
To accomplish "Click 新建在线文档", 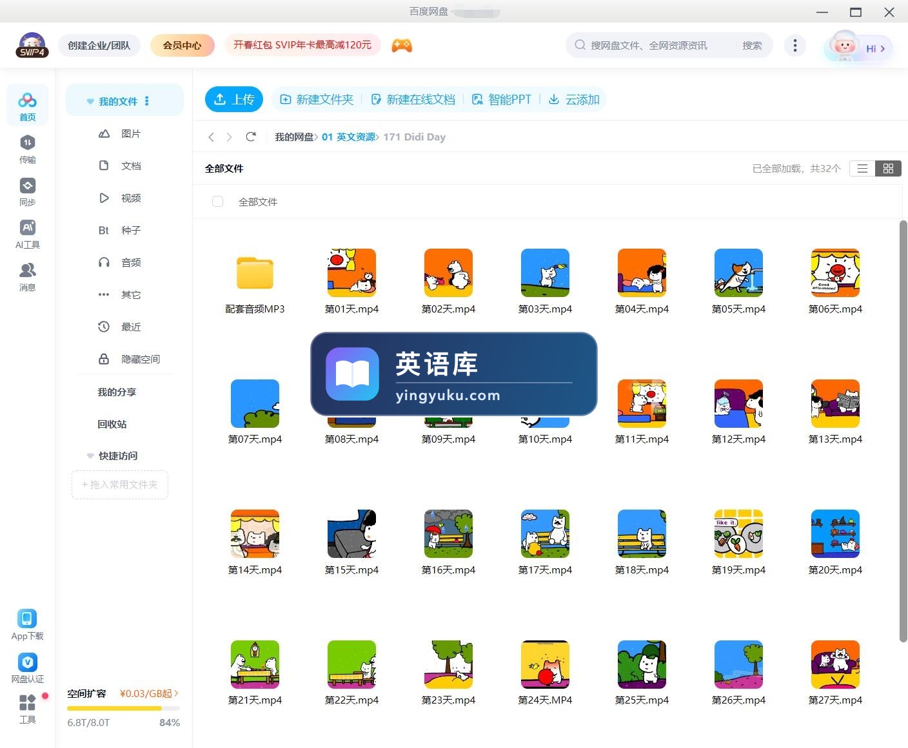I will coord(413,99).
